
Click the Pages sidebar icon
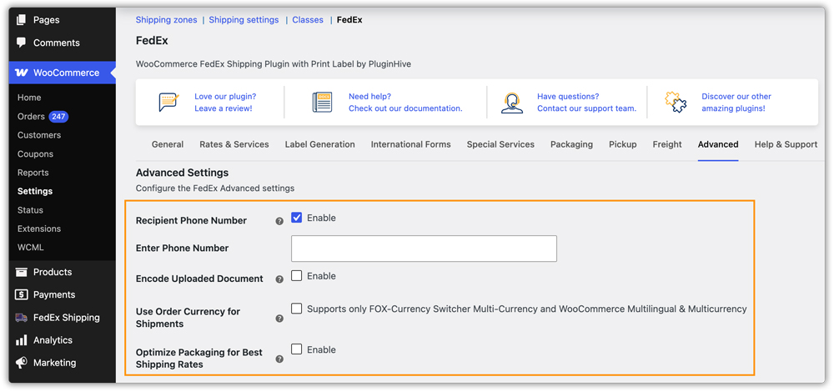(x=22, y=20)
